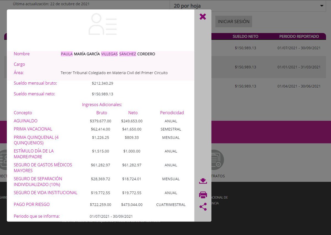The width and height of the screenshot is (331, 235).
Task: Click the profile placeholder icon in popup
Action: pyautogui.click(x=103, y=24)
